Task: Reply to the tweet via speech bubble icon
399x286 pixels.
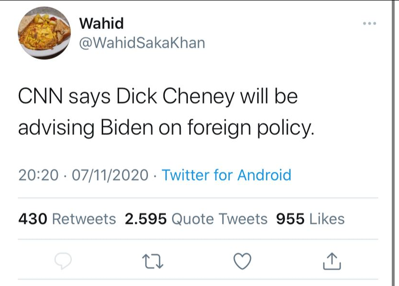Action: [63, 260]
